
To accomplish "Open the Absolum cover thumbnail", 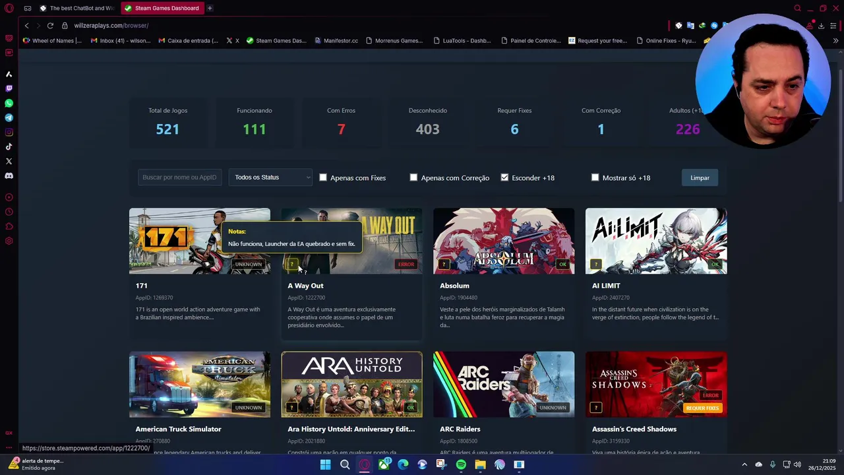I will [x=504, y=241].
